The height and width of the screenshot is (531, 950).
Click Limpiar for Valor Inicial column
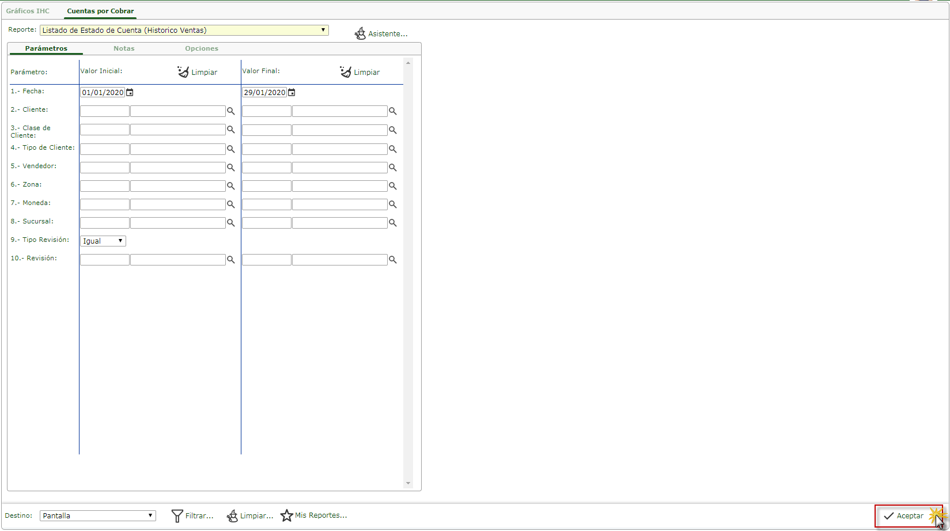click(x=198, y=72)
